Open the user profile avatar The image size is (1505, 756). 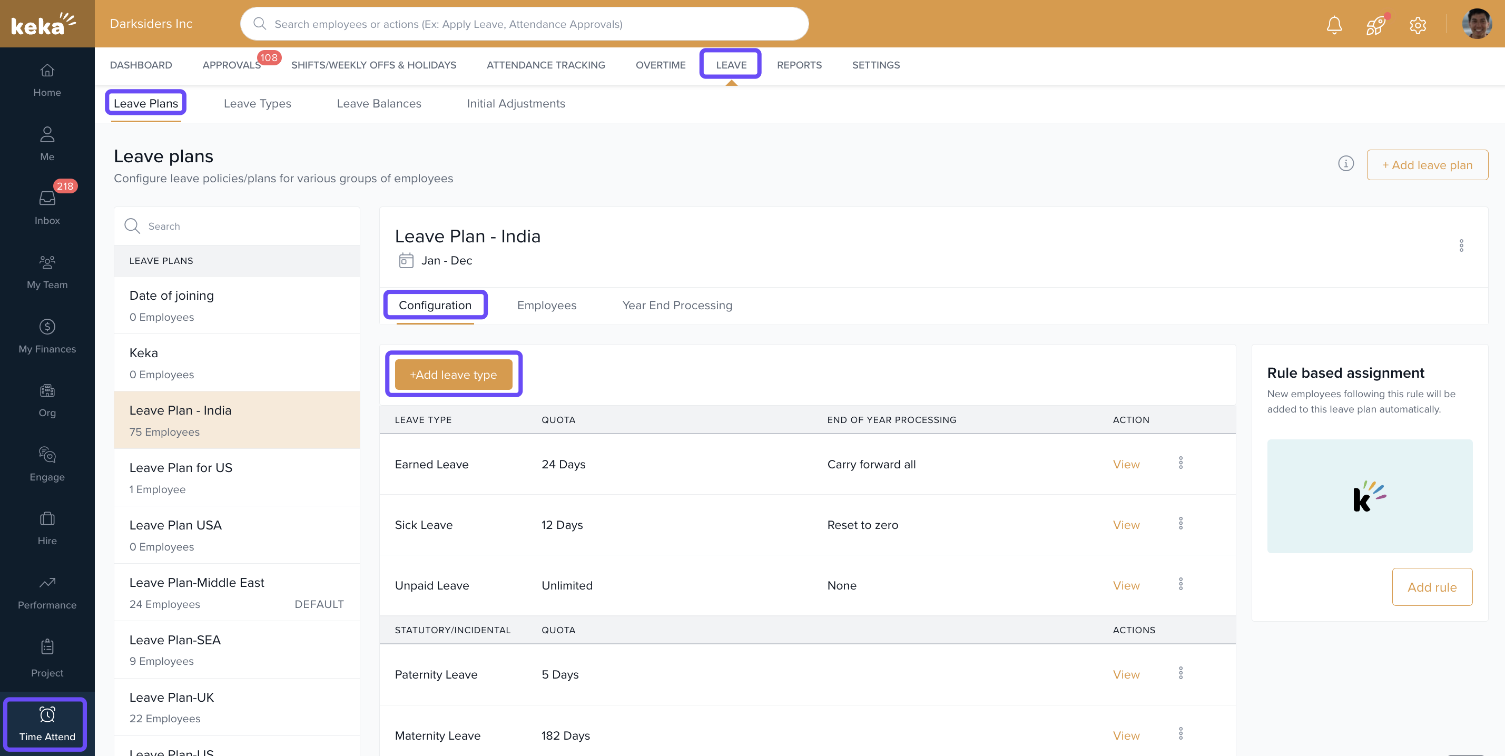pos(1477,25)
